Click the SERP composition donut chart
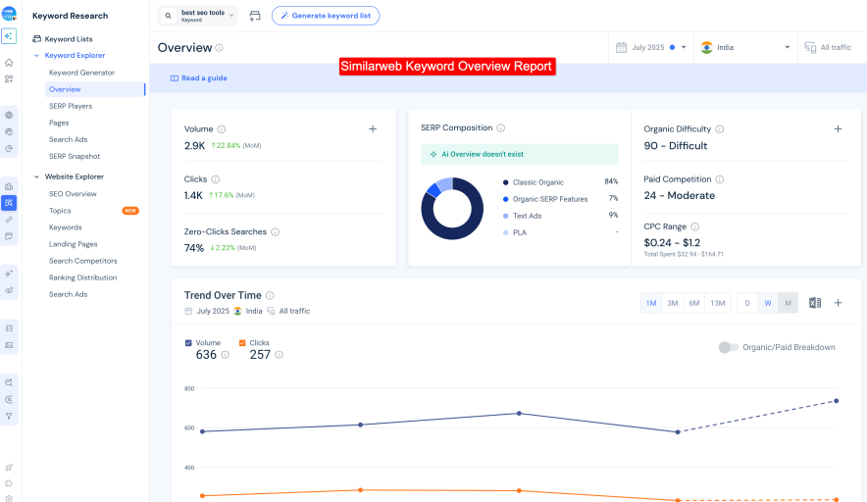867x502 pixels. 452,209
